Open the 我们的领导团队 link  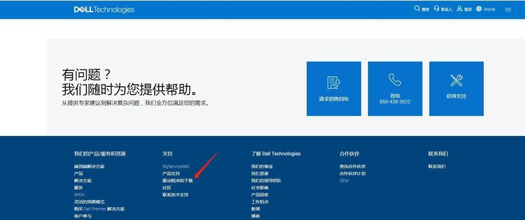coord(266,180)
